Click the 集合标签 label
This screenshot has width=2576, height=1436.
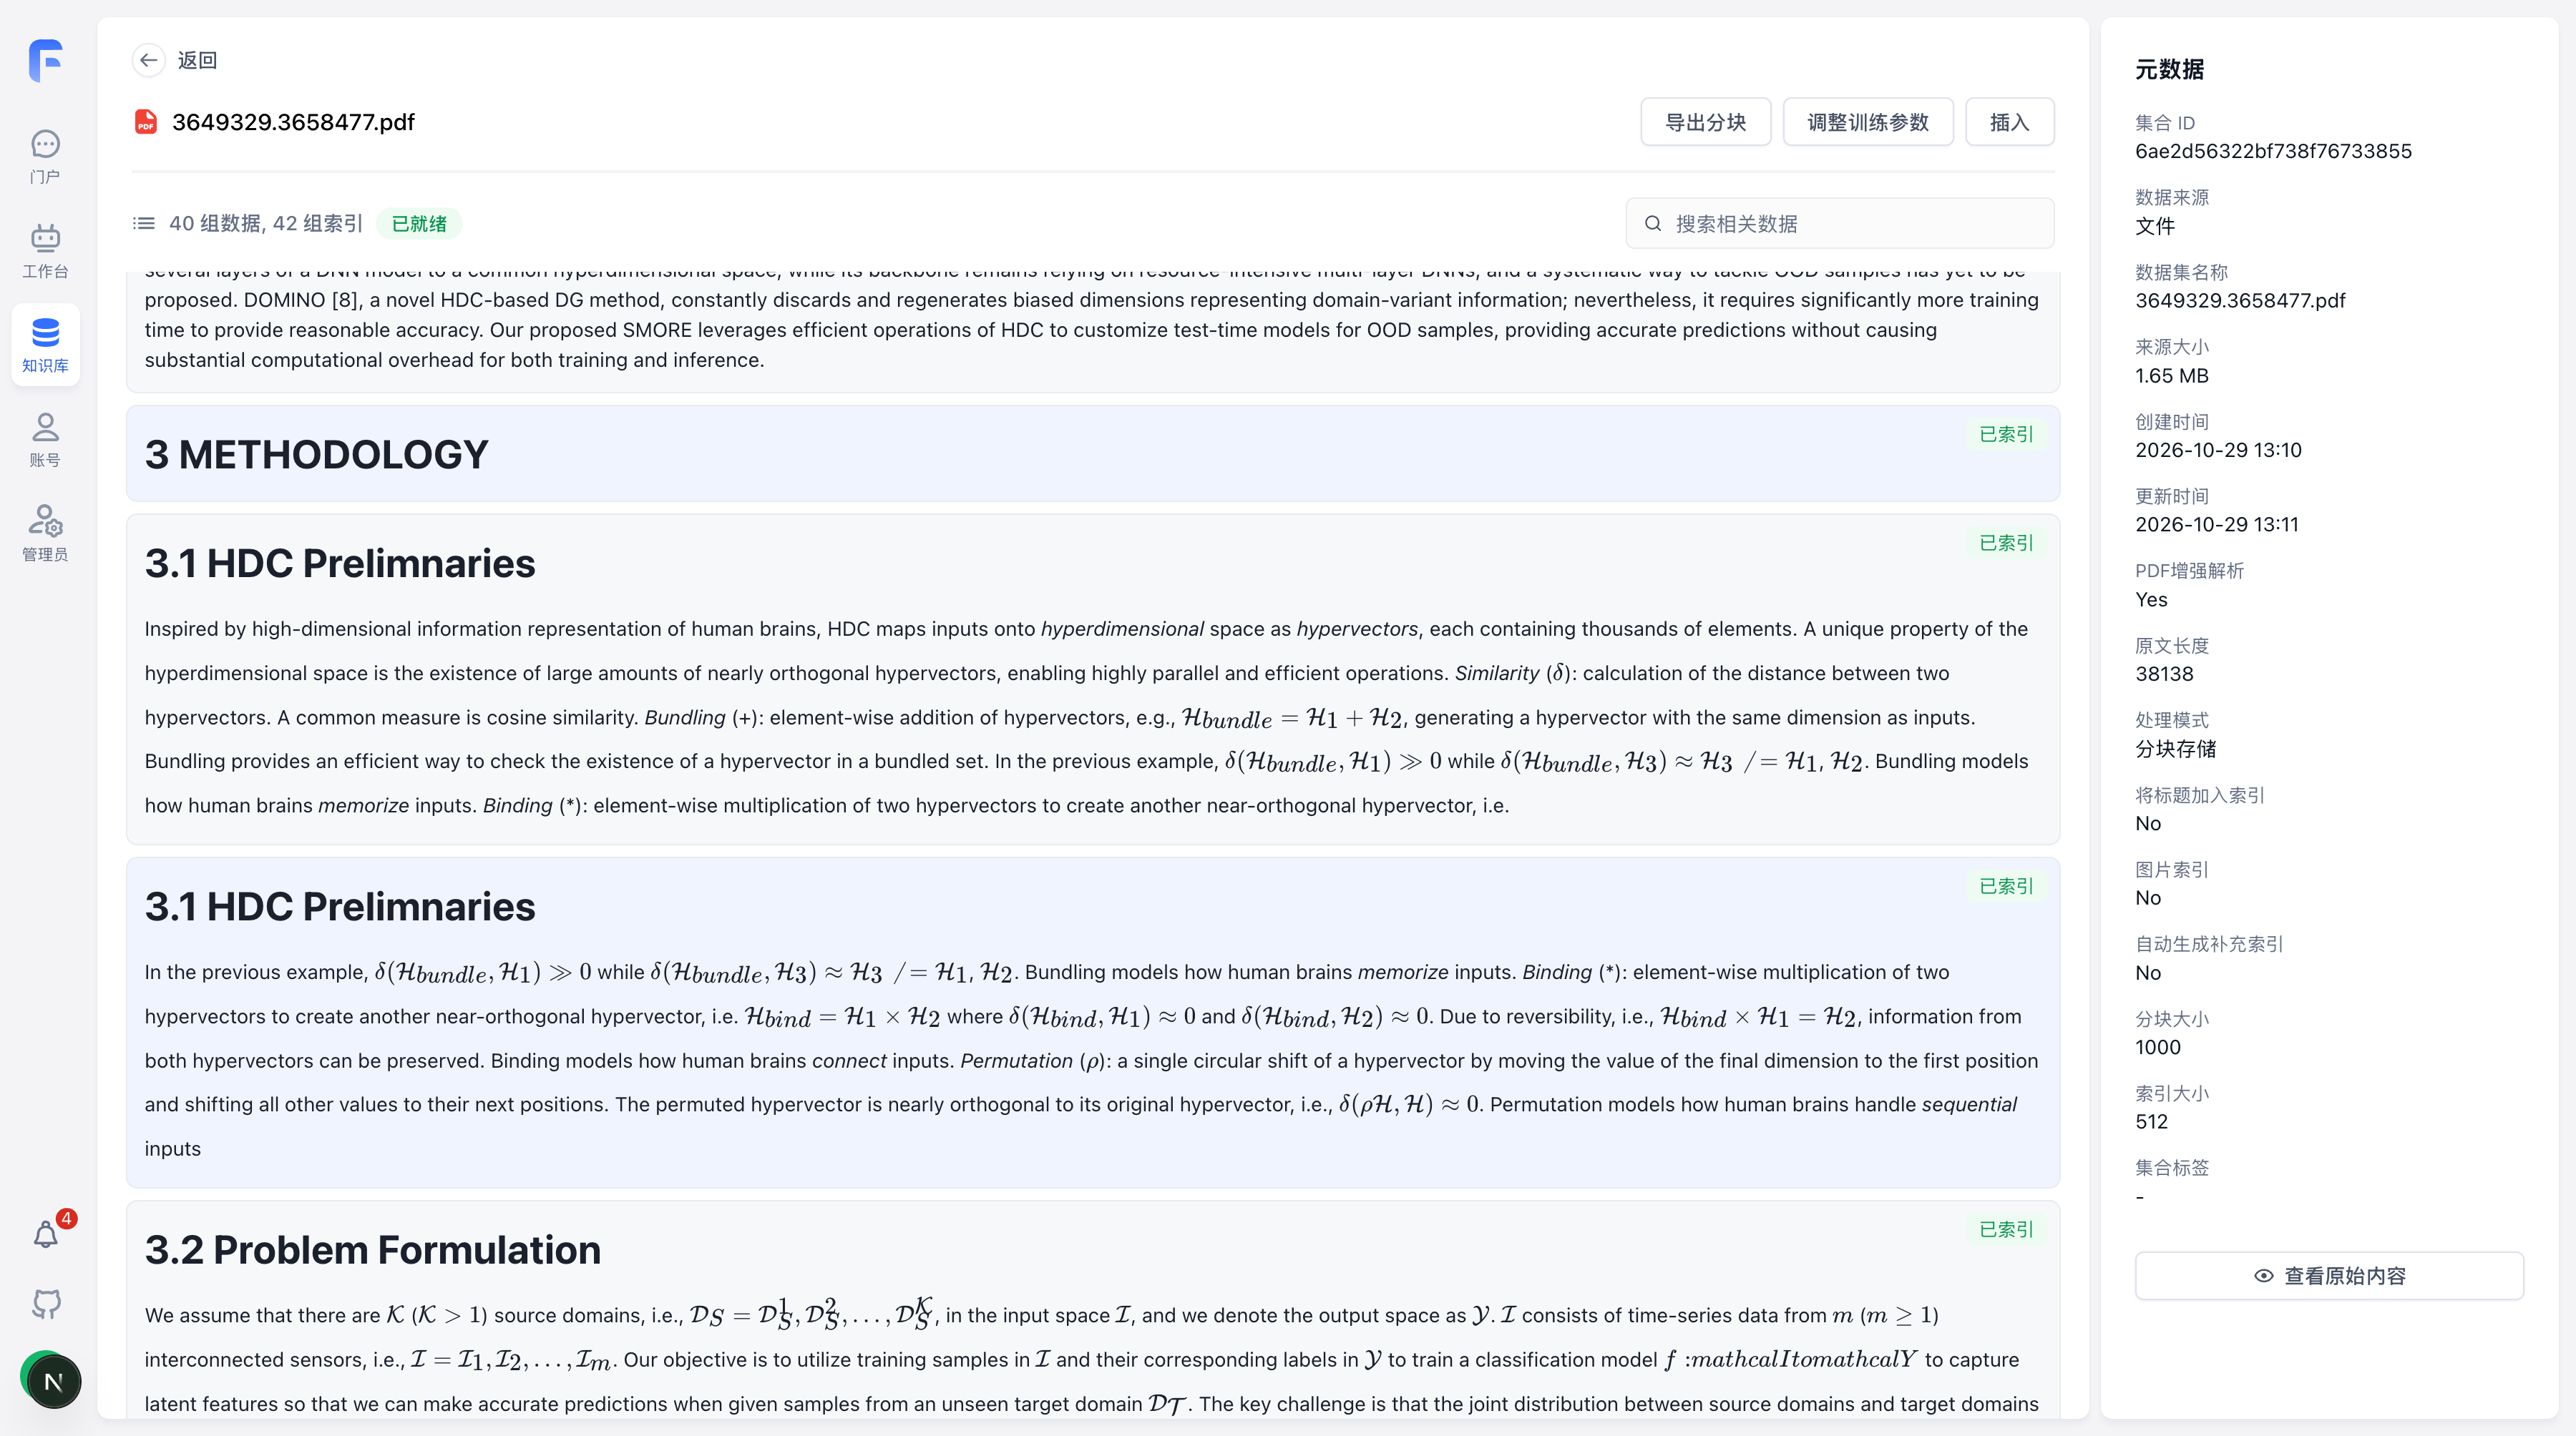pyautogui.click(x=2171, y=1169)
